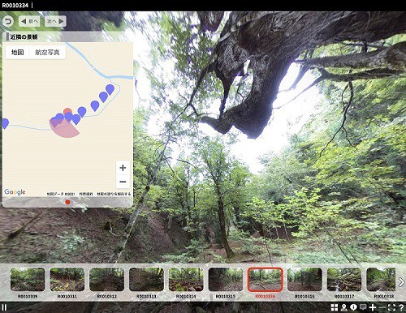This screenshot has height=313, width=406.
Task: Switch map to 地図 view
Action: click(x=17, y=52)
